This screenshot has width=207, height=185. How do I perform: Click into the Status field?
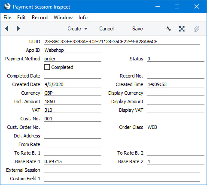176,59
